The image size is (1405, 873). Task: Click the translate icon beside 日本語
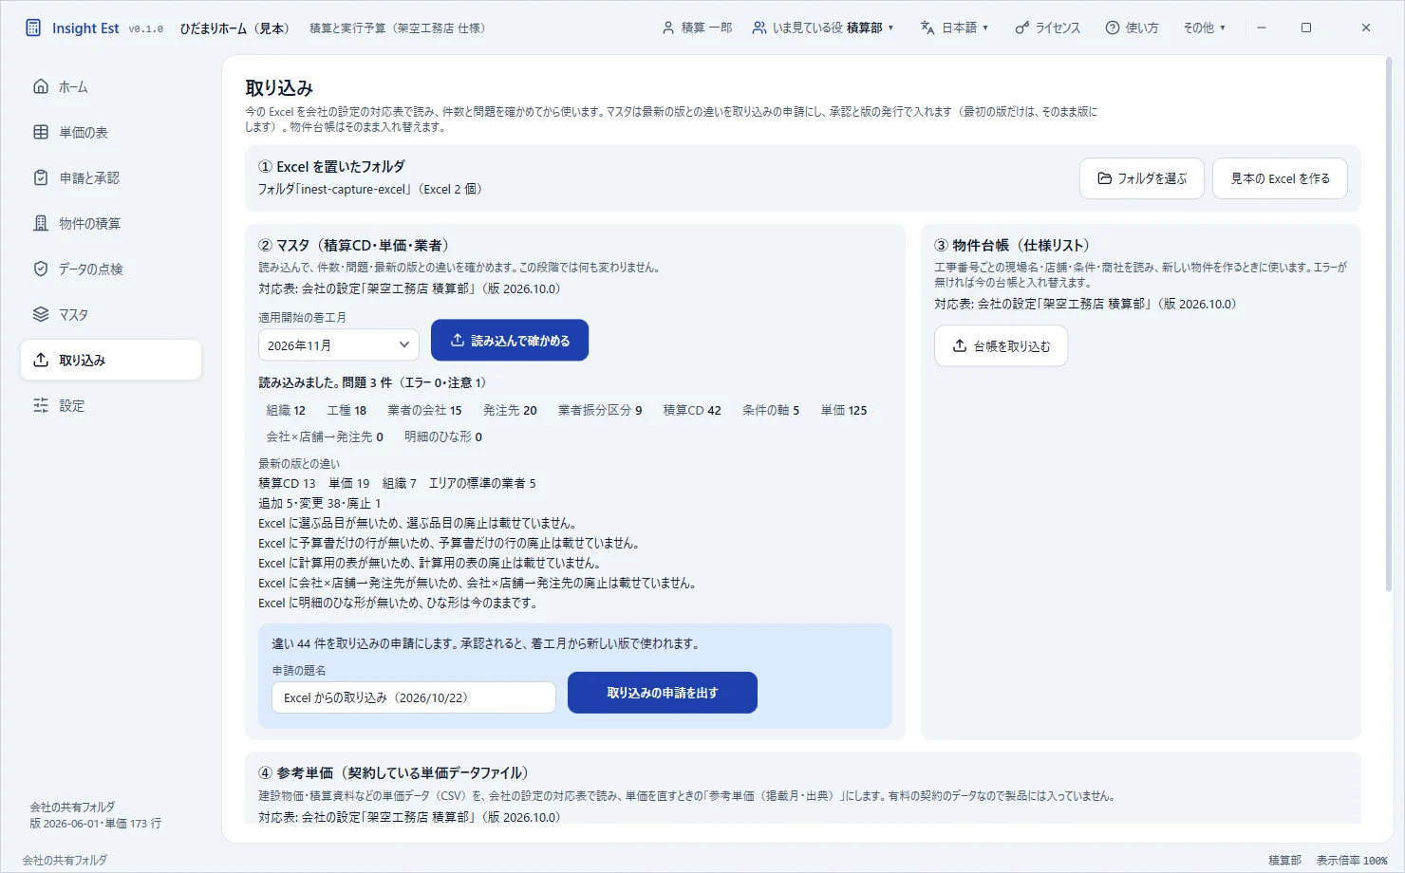(x=927, y=28)
